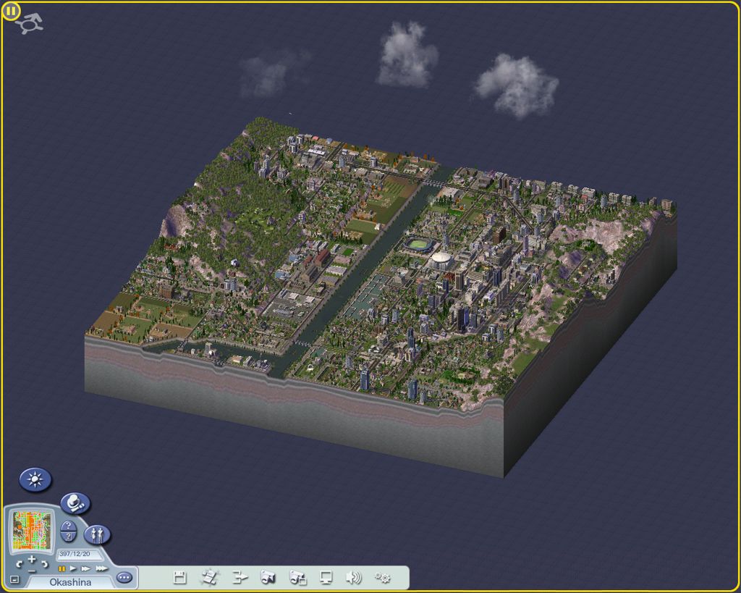Screen dimensions: 741x593
Task: Click the yellow pause indicator in the corner
Action: tap(10, 10)
